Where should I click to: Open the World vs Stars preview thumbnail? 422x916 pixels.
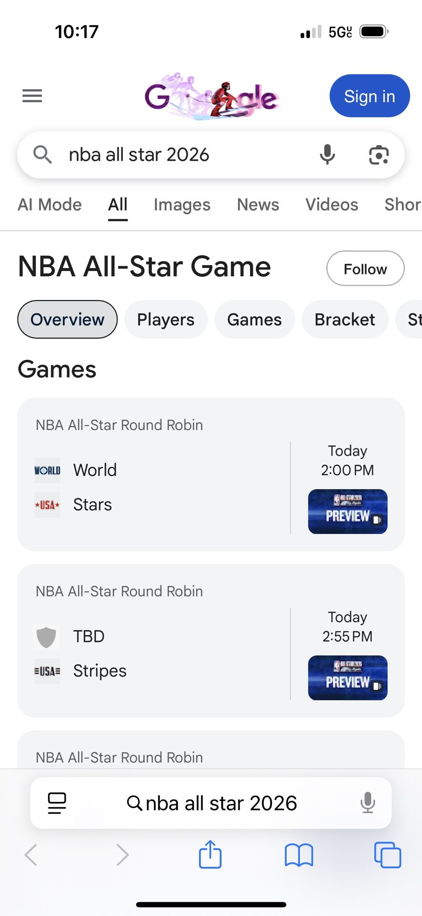pos(348,511)
